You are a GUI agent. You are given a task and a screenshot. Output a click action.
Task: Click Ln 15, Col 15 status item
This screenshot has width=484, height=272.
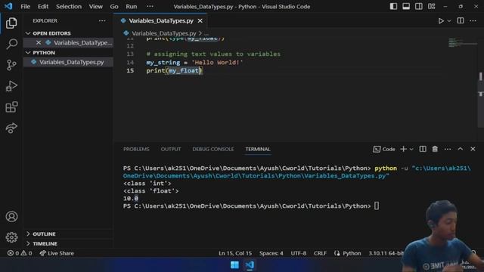235,253
